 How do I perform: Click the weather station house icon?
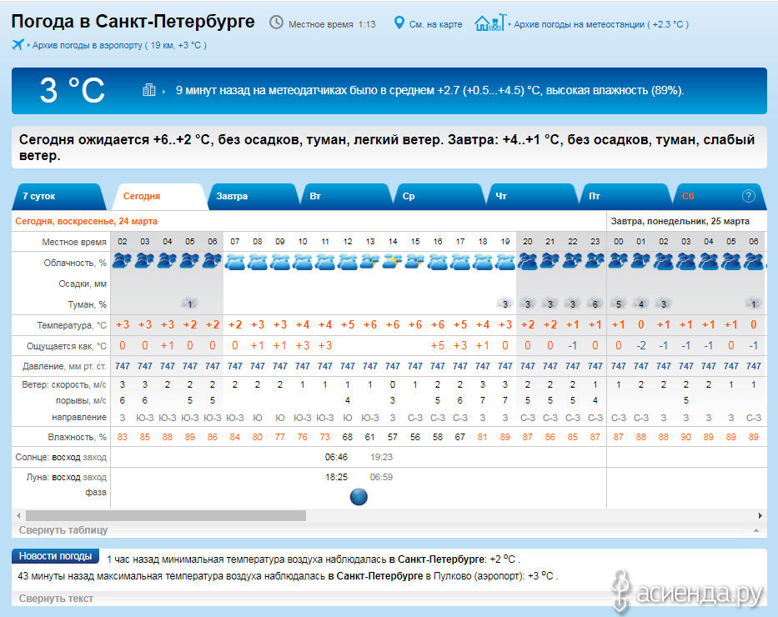(490, 23)
